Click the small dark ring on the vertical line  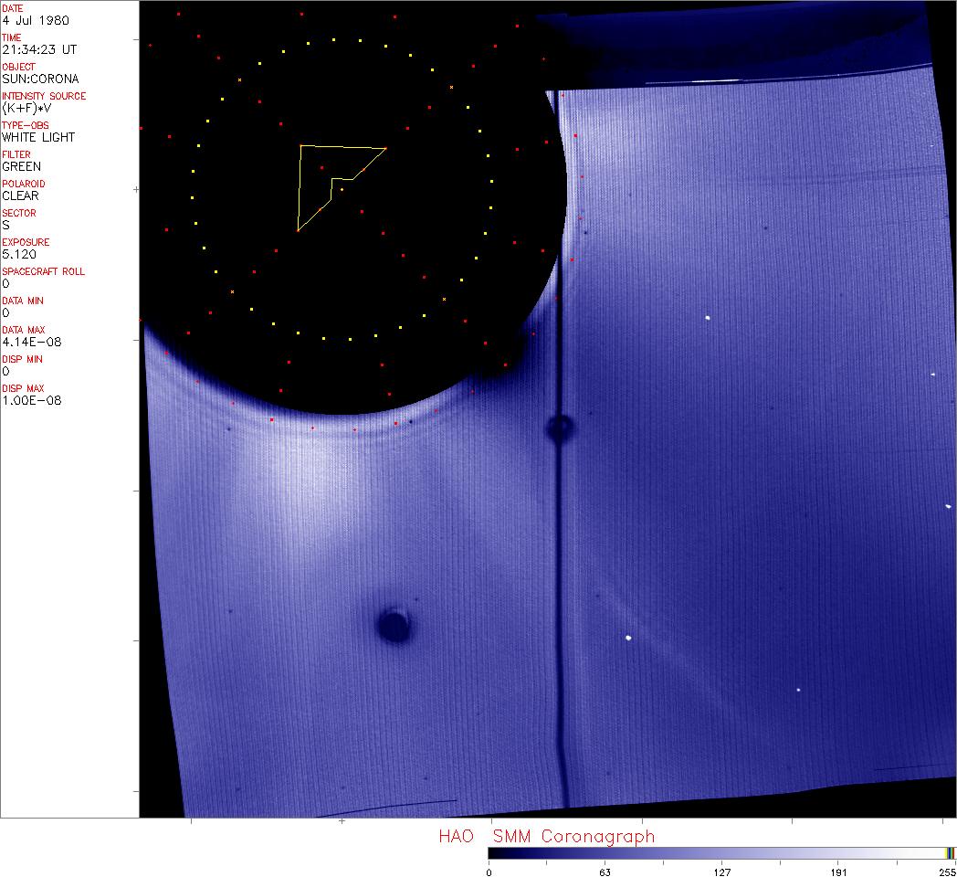(x=559, y=428)
